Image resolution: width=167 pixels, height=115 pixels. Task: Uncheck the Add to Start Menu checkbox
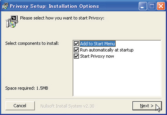[x=76, y=44]
